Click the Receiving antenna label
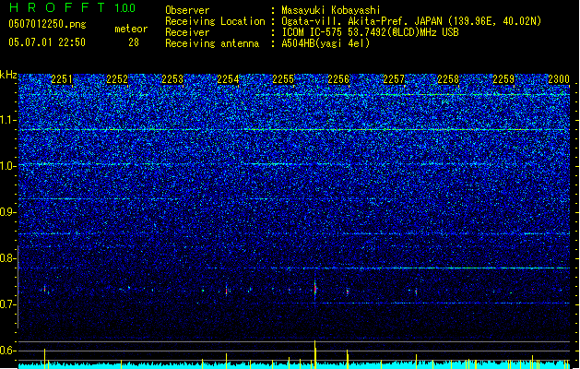This screenshot has height=369, width=580. tap(212, 43)
